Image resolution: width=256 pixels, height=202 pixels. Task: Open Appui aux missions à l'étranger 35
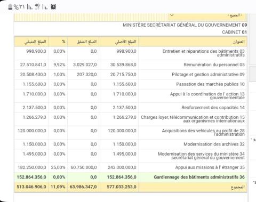[x=210, y=167]
